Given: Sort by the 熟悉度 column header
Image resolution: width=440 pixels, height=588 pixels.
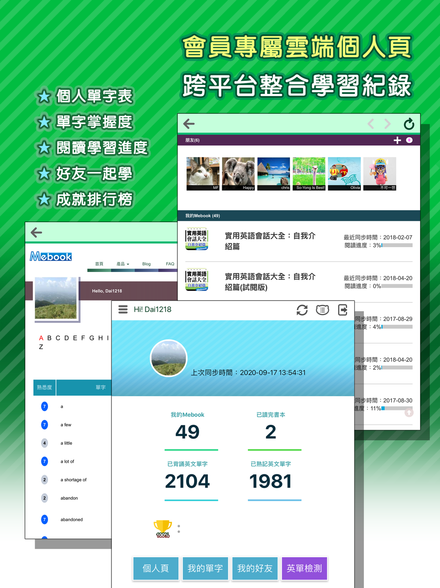Looking at the screenshot, I should (x=44, y=387).
